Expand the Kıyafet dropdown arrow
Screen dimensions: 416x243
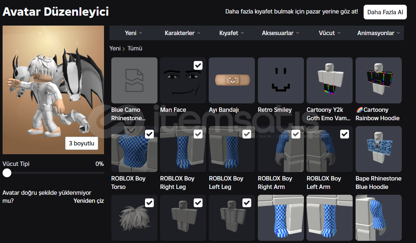pos(242,33)
